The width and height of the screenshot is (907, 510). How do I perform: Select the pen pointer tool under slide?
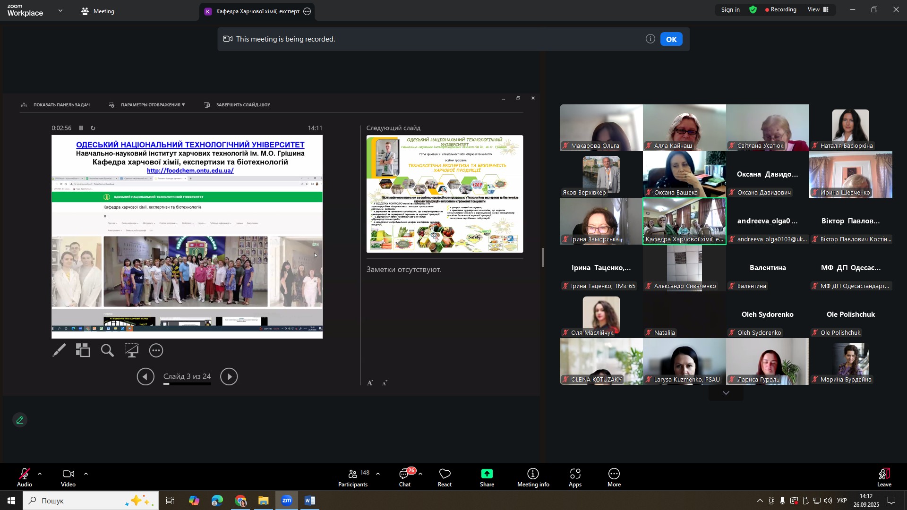59,350
